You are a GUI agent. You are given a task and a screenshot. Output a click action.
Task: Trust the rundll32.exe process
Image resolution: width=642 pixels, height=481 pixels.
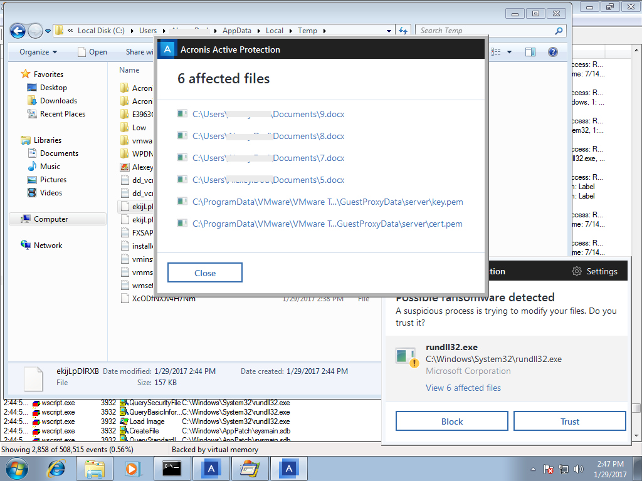(569, 422)
